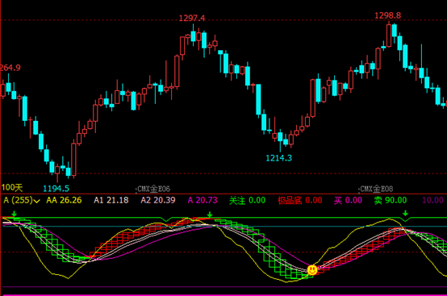Click the magenta A 20.73 indicator label
The width and height of the screenshot is (447, 296).
(x=203, y=200)
